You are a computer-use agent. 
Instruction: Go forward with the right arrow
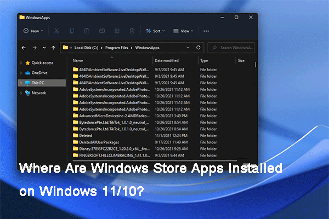tap(35, 48)
